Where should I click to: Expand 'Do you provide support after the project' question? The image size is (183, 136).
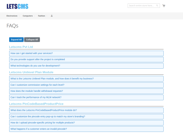[x=86, y=60]
